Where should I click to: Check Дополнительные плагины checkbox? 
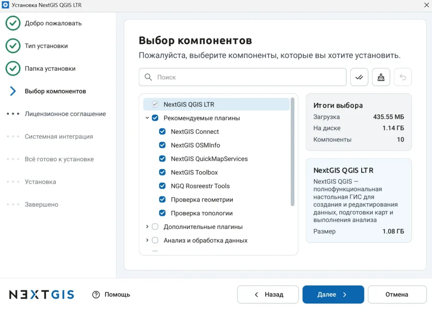coord(155,227)
